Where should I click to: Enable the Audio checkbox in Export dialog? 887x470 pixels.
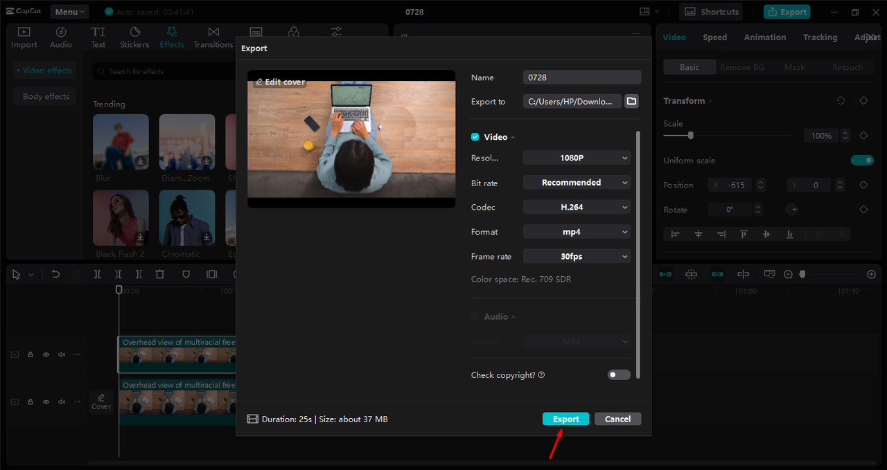pos(475,316)
